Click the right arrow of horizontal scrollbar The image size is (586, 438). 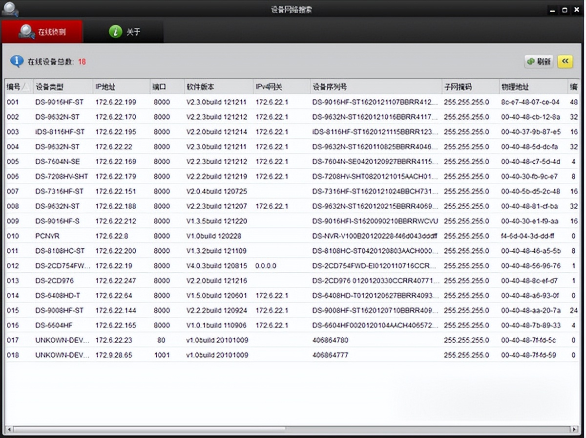click(x=577, y=429)
